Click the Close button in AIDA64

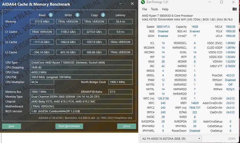(x=127, y=126)
